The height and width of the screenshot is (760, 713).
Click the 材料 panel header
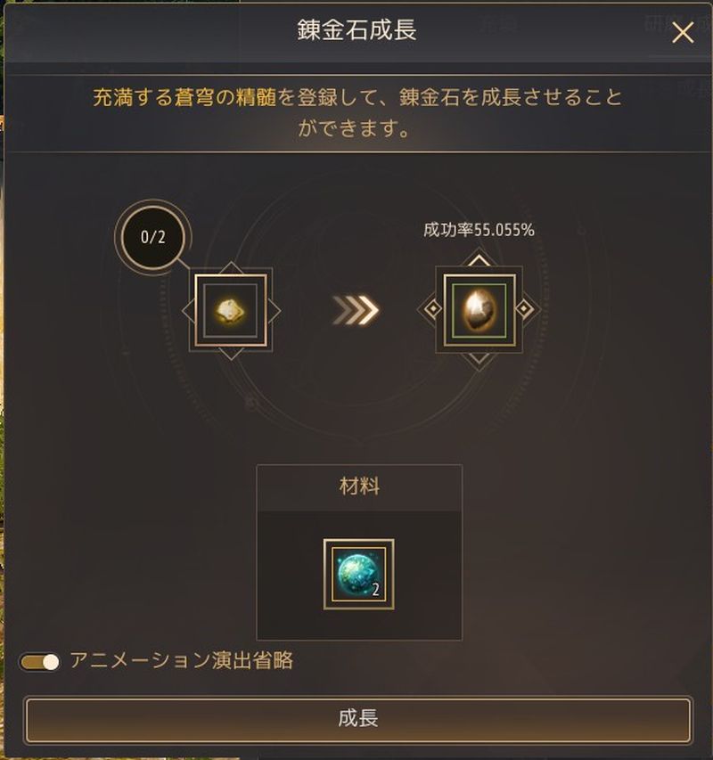359,486
